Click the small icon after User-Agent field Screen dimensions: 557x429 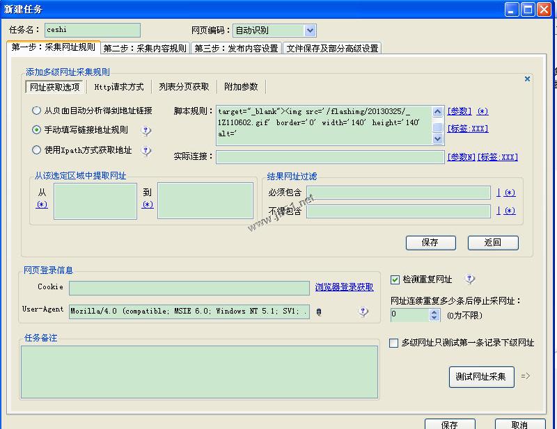click(319, 312)
